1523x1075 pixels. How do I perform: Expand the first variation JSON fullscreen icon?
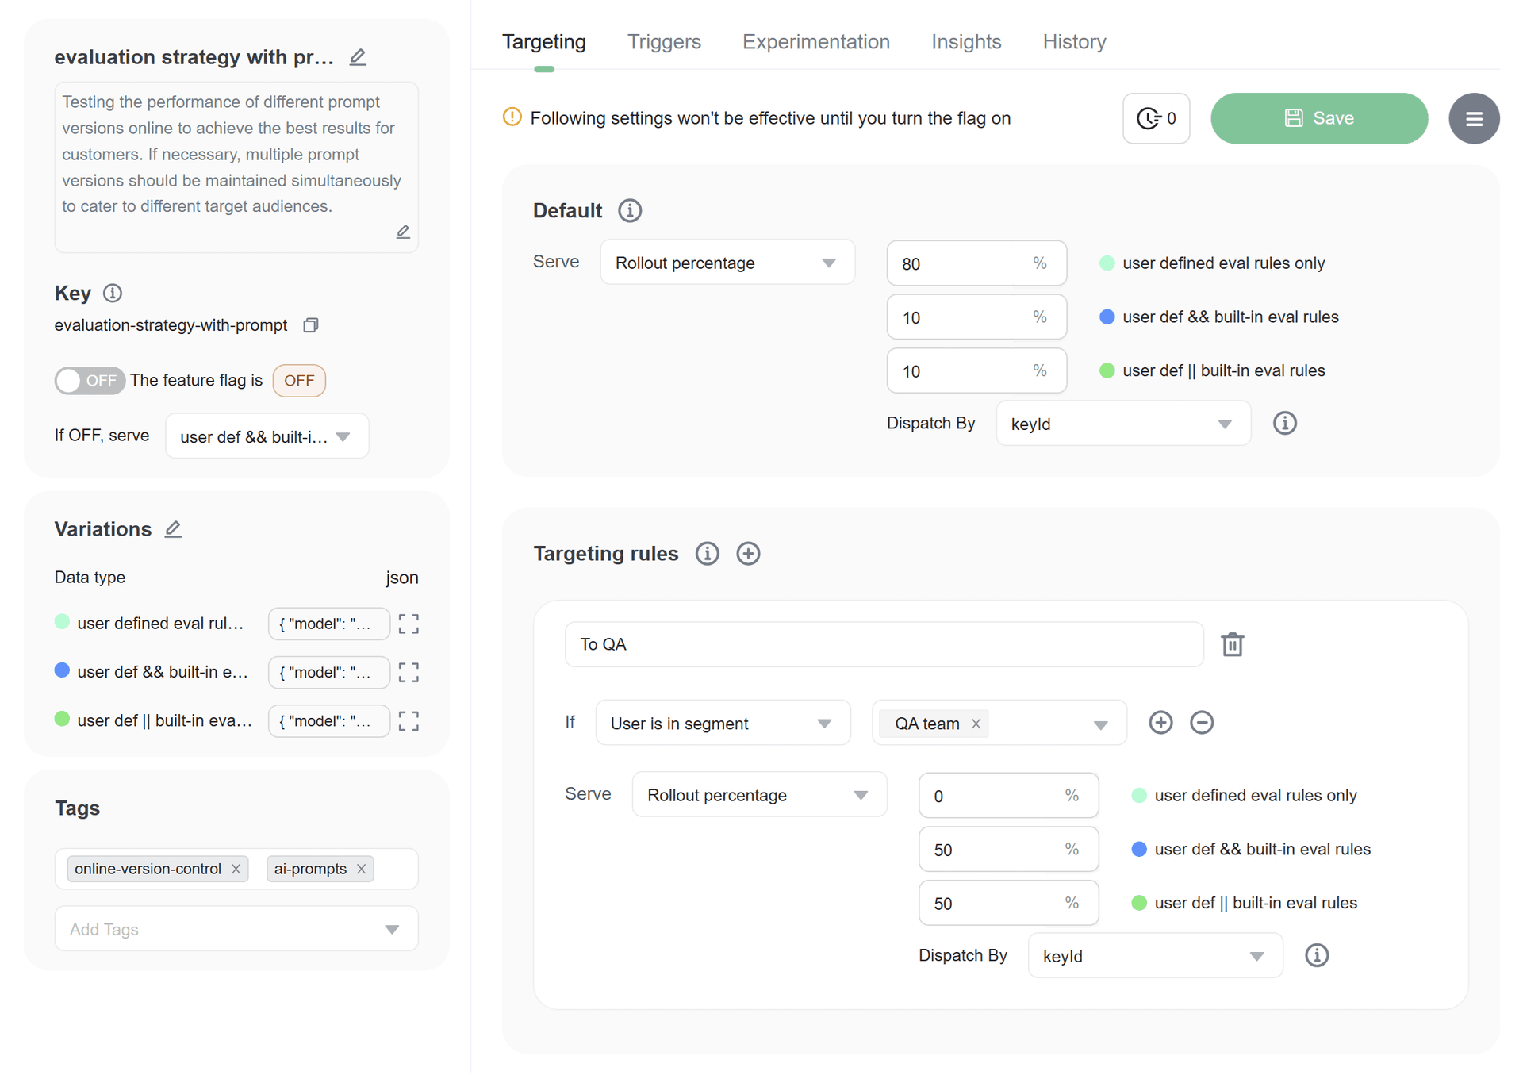pyautogui.click(x=409, y=624)
